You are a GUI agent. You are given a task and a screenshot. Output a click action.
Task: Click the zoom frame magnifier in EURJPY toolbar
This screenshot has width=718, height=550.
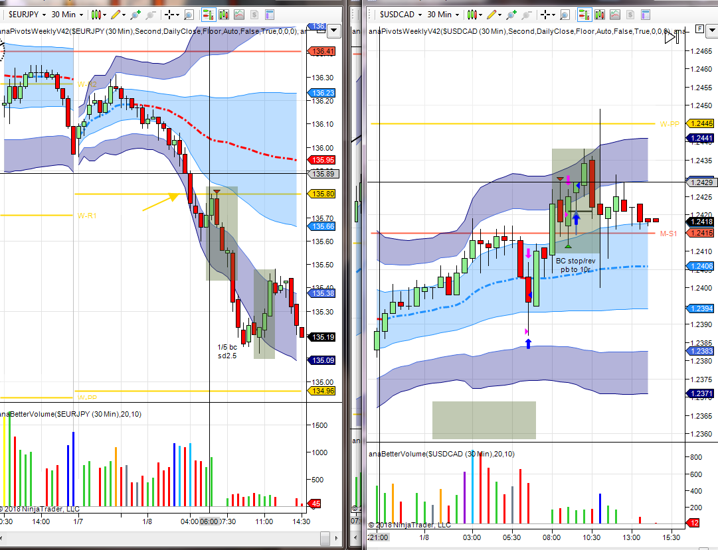point(189,15)
